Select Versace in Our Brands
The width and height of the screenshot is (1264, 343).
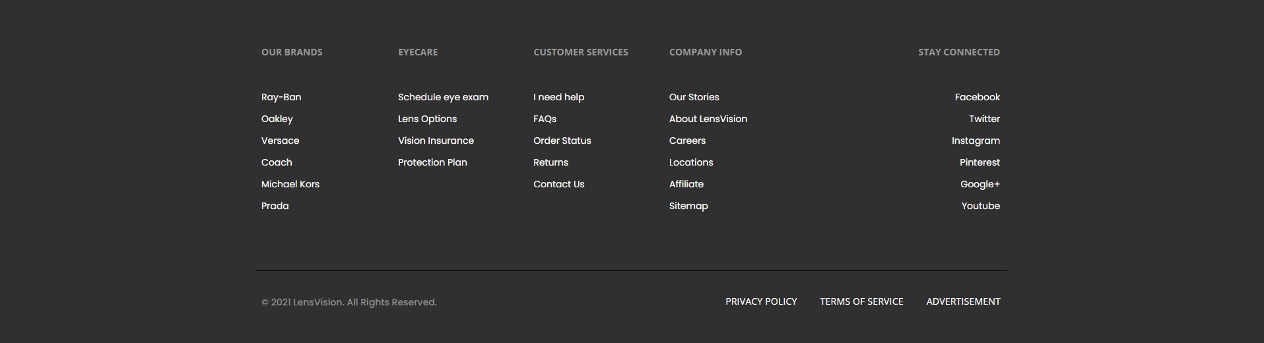click(x=280, y=140)
